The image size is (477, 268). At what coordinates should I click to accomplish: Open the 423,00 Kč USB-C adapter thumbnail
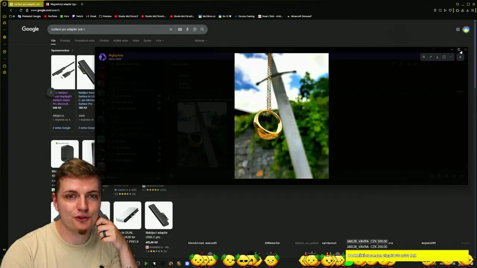point(159,215)
